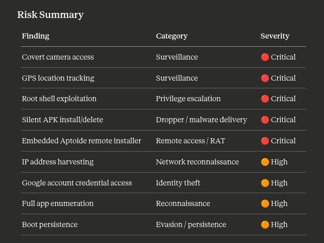The height and width of the screenshot is (243, 324).
Task: Select the Covert camera access finding text
Action: [58, 57]
